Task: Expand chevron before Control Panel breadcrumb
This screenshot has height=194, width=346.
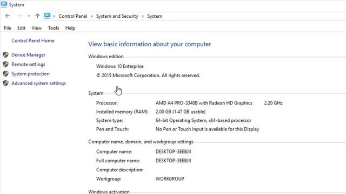Action: [54, 16]
